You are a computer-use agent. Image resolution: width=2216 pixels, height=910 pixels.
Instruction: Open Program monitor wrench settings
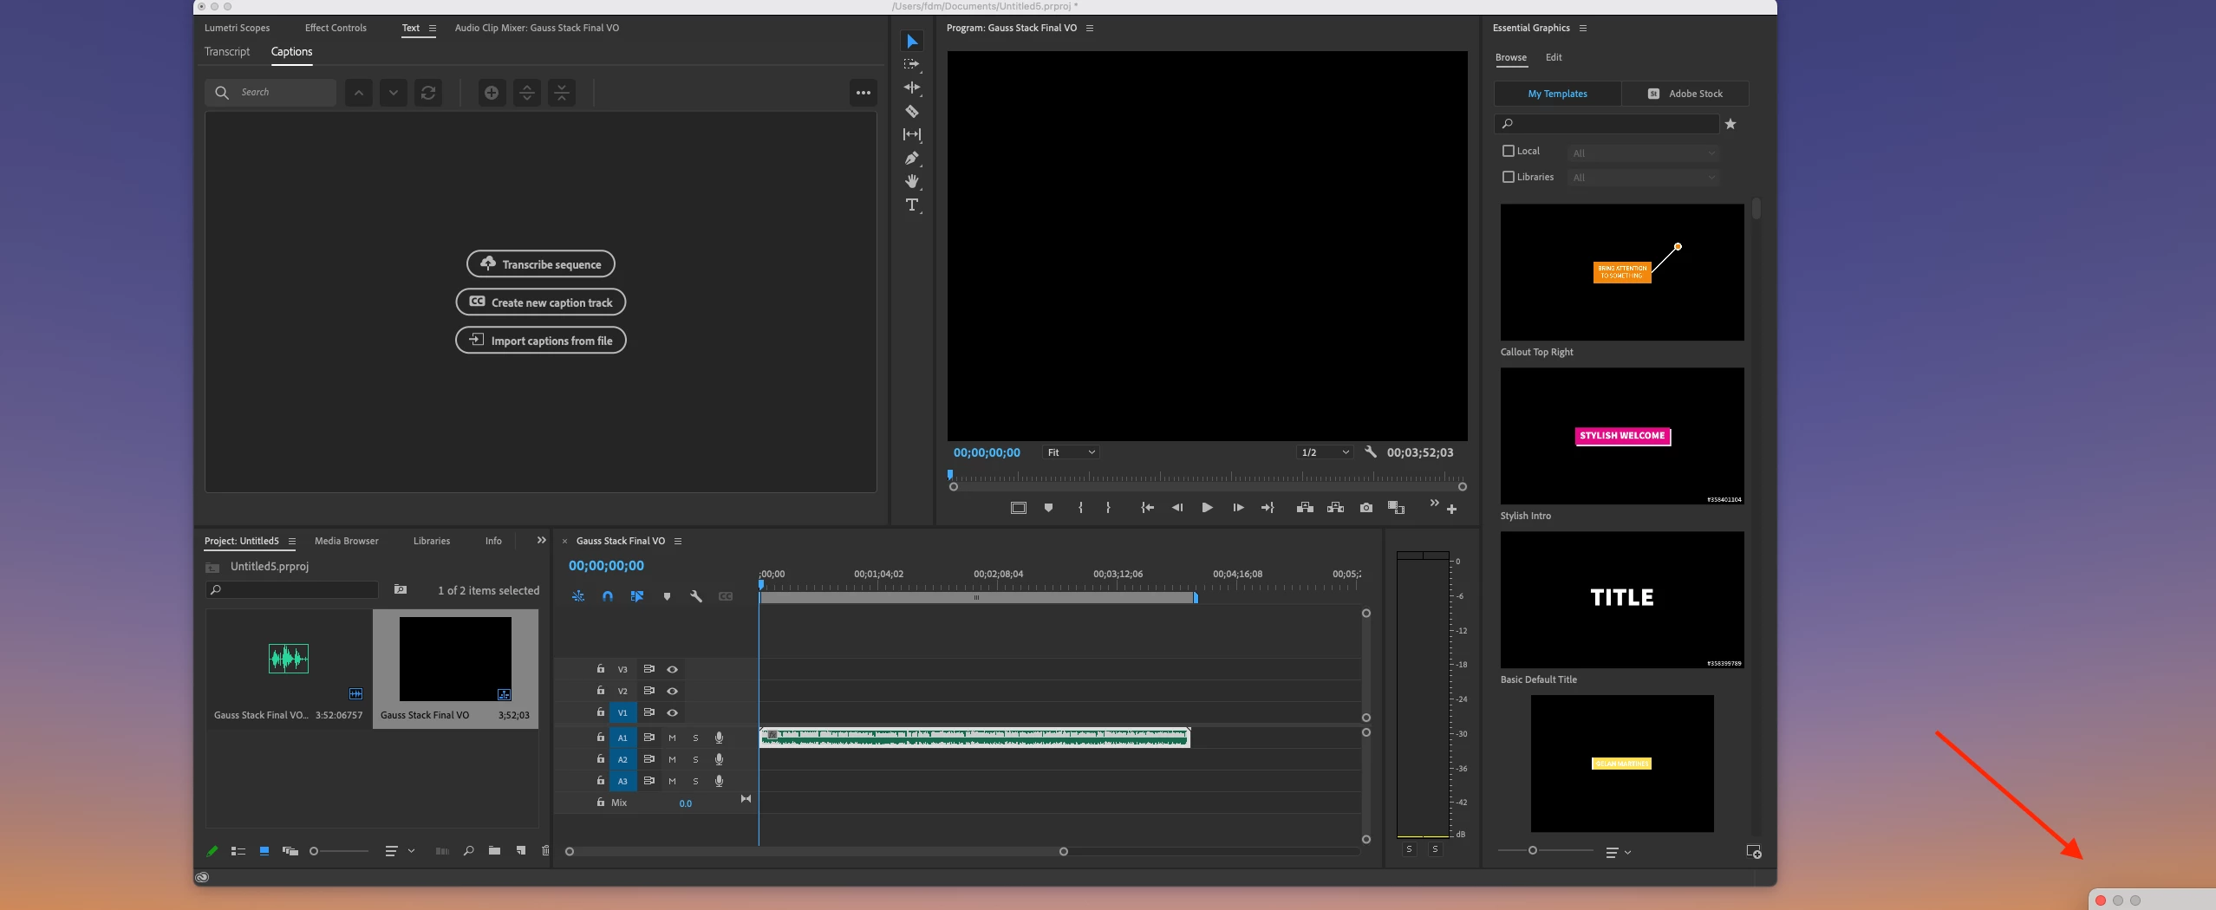[1371, 452]
